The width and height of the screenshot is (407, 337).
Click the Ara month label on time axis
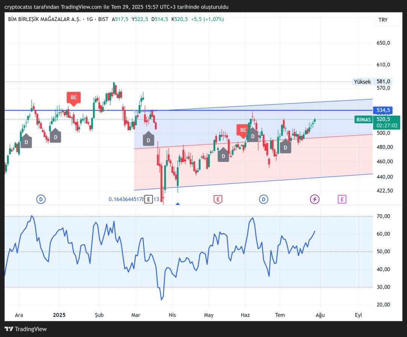(x=19, y=315)
